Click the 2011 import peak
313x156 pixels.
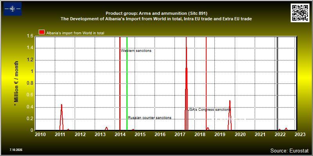coord(61,117)
